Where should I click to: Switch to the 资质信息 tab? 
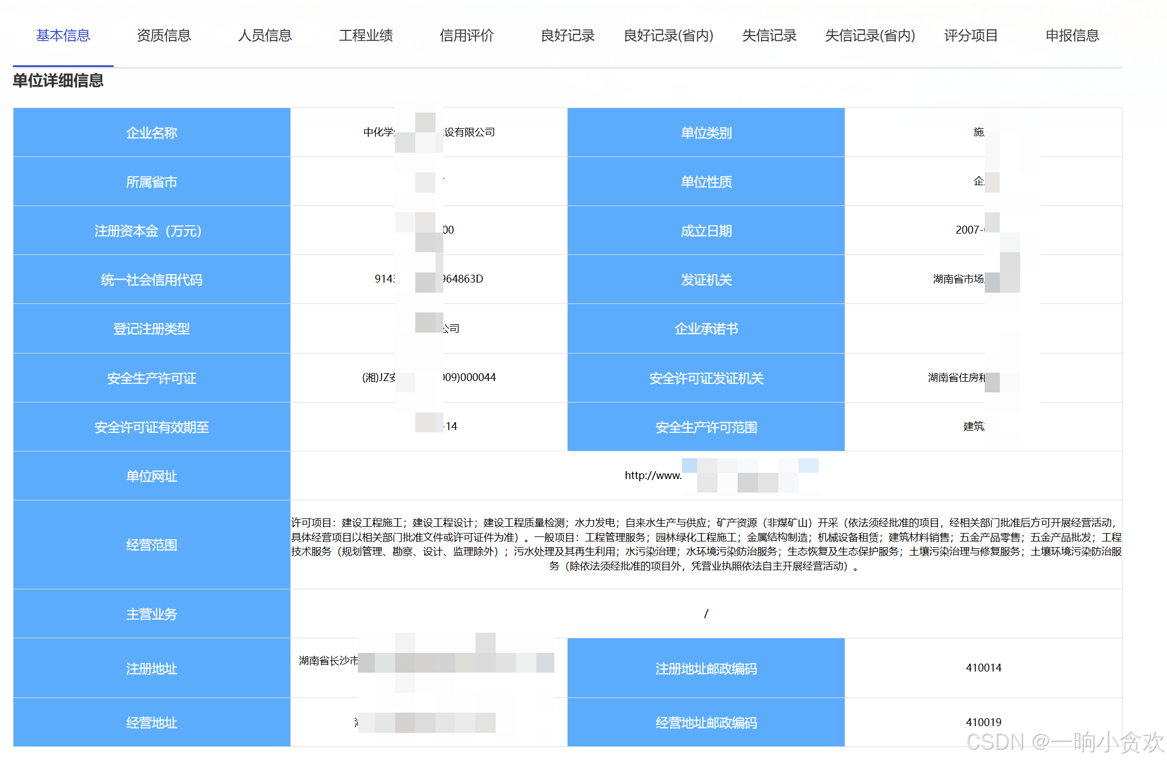point(163,35)
